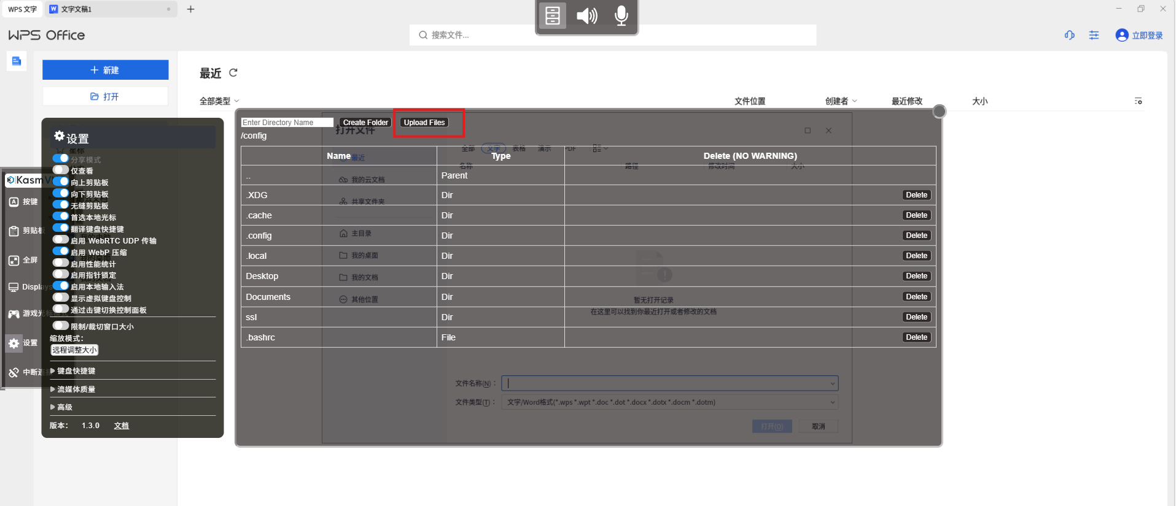Expand the 键盘快捷键 section
The image size is (1176, 506).
click(76, 371)
